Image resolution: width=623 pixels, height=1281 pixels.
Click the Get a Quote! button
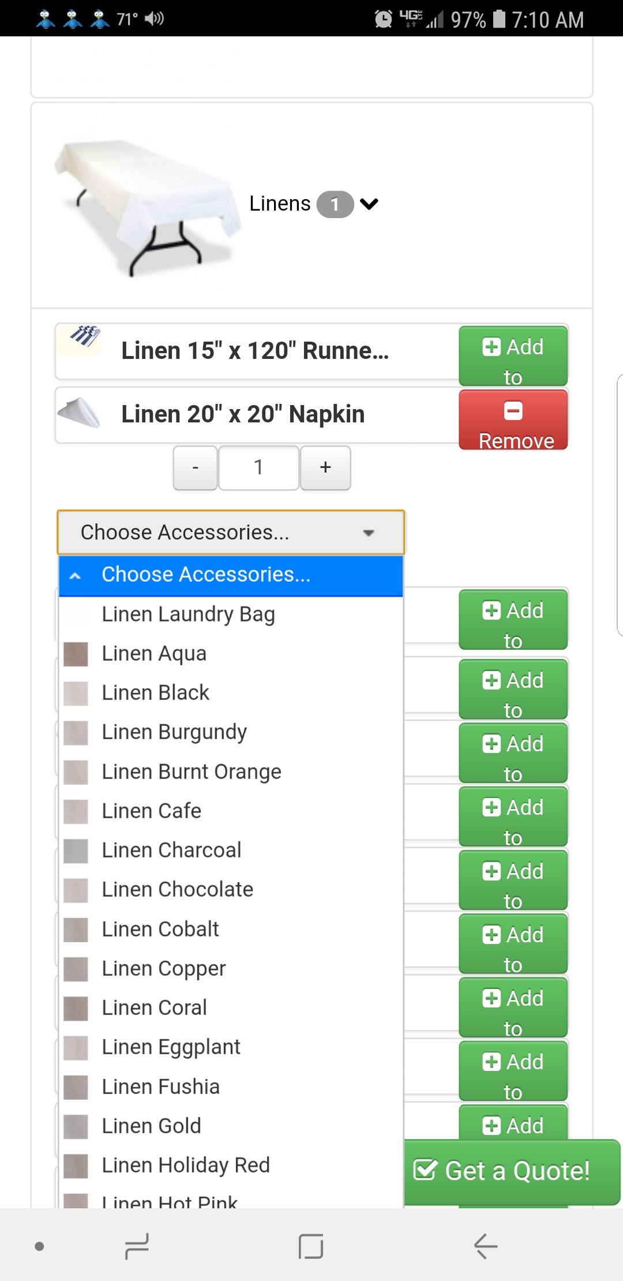(512, 1171)
